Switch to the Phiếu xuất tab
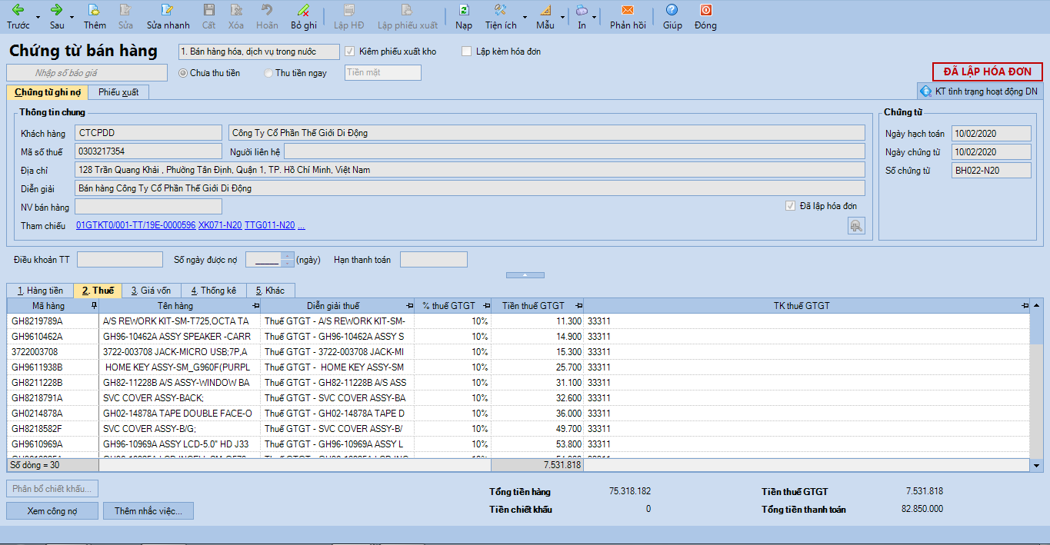Viewport: 1050px width, 545px height. (x=118, y=92)
